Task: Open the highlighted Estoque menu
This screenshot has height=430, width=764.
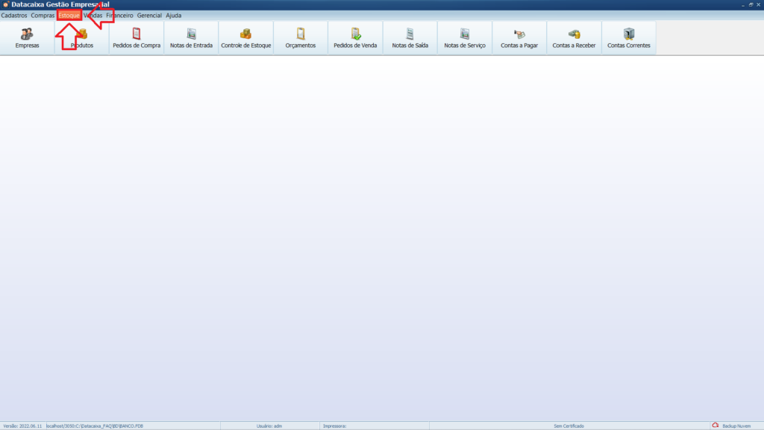Action: click(69, 15)
